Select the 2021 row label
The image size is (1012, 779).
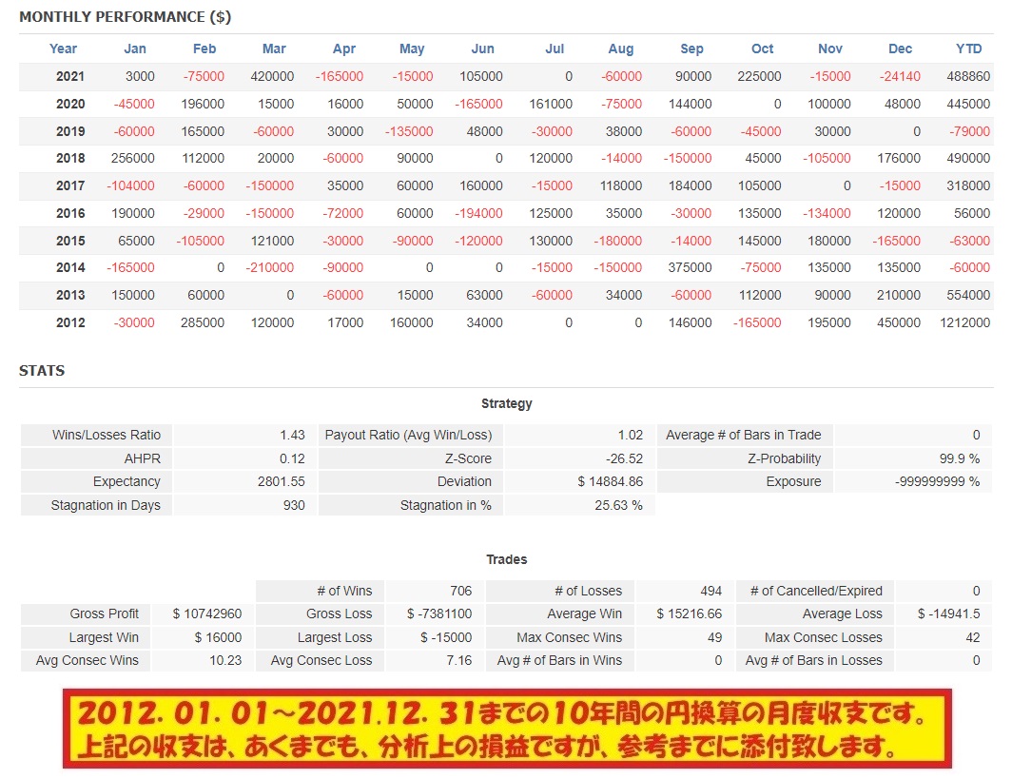point(70,76)
